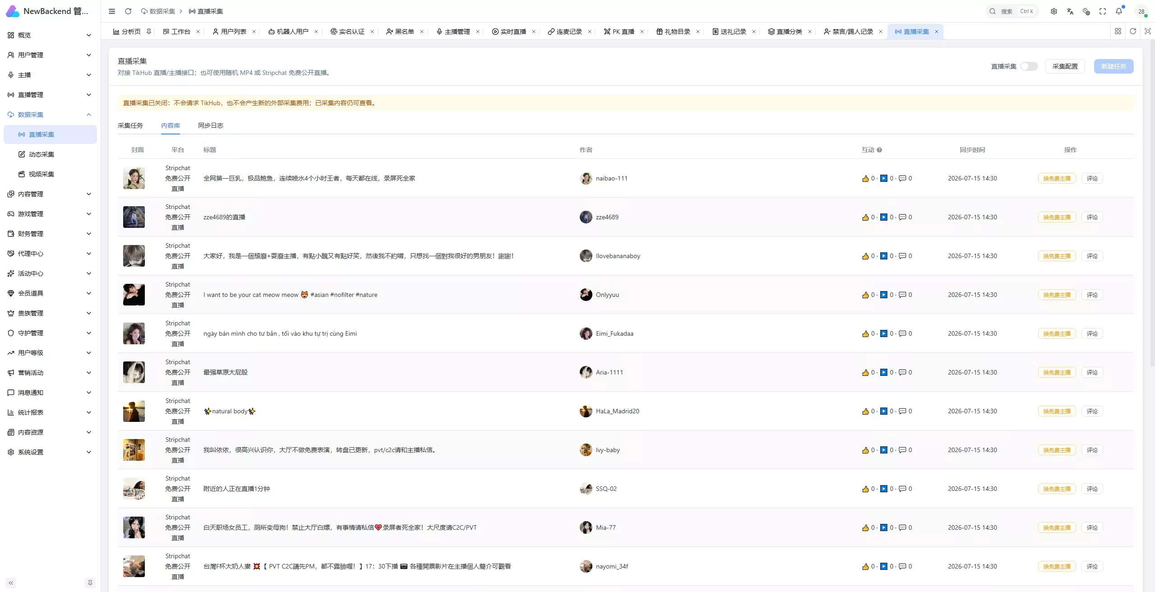The width and height of the screenshot is (1155, 592).
Task: Click 评论 button for nayomi_34f
Action: coord(1092,566)
